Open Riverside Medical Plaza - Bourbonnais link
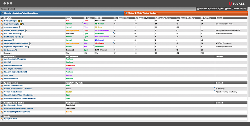The image size is (250, 126). pos(19,95)
